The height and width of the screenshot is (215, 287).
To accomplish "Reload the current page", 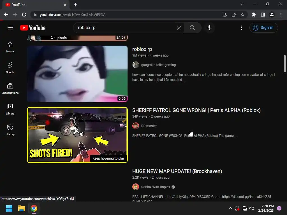I will [24, 15].
